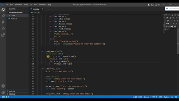Click the Caps key on On-Screen Keyboard
Viewport: 179px width, 101px height.
(167, 21)
